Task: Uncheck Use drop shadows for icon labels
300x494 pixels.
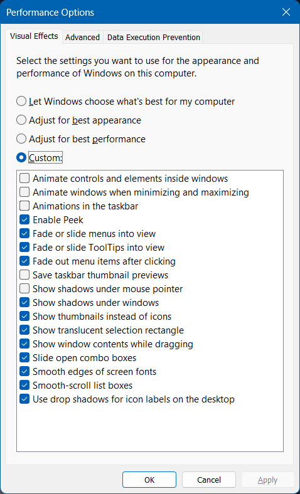Action: (24, 399)
